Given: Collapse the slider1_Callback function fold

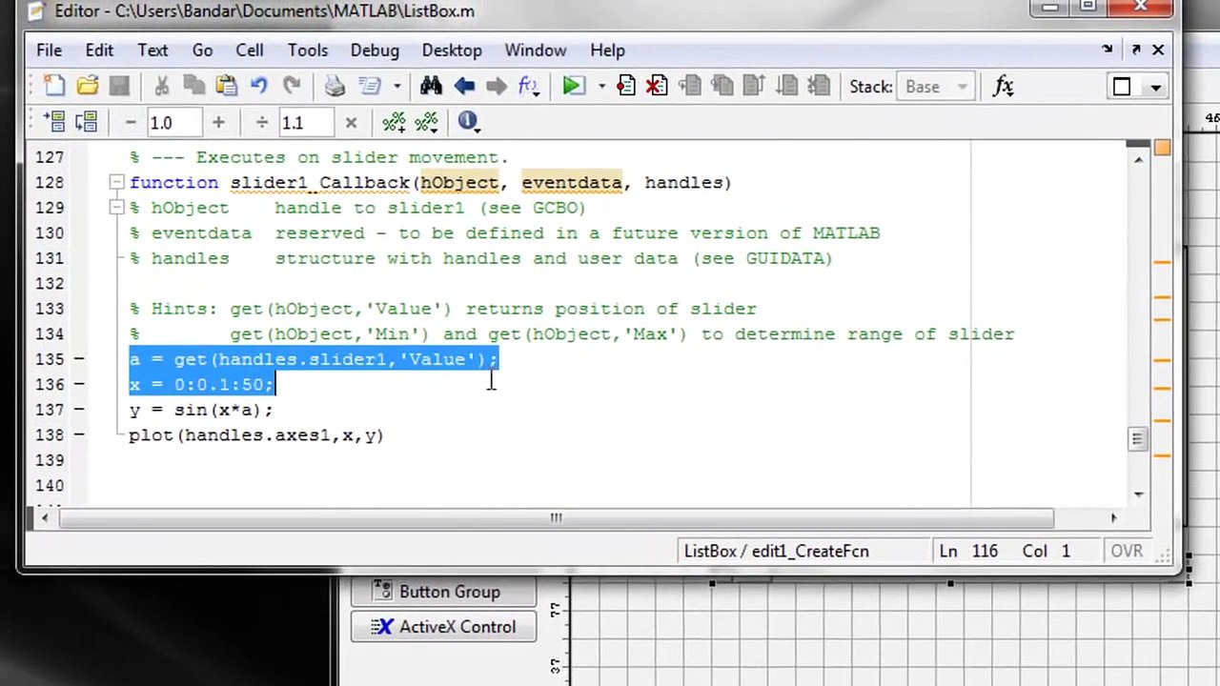Looking at the screenshot, I should click(116, 182).
